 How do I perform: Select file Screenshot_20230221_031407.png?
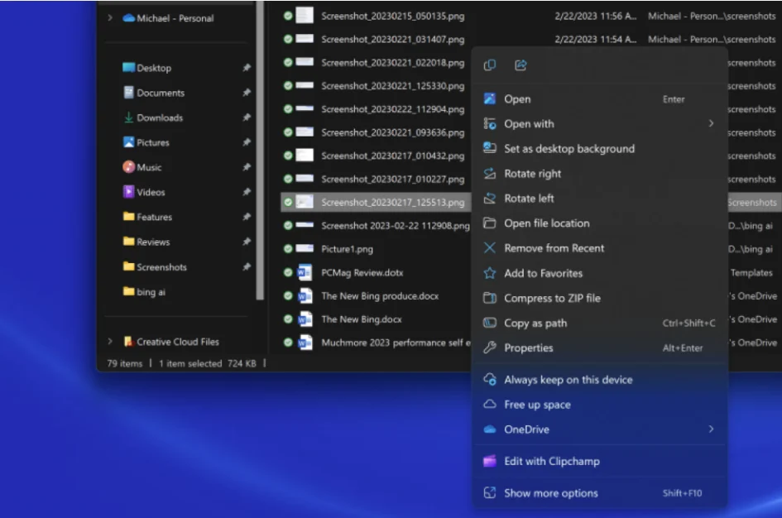[392, 40]
